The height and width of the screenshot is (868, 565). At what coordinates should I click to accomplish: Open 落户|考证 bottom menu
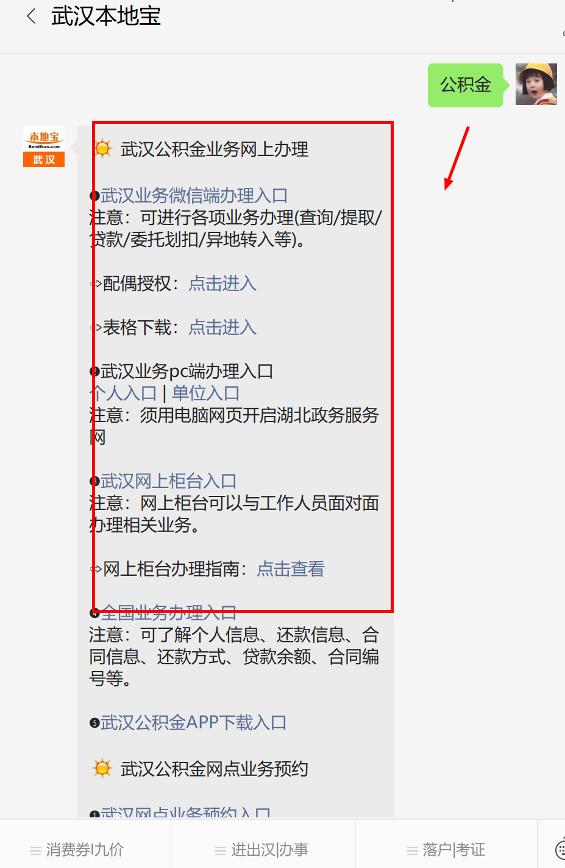point(447,850)
